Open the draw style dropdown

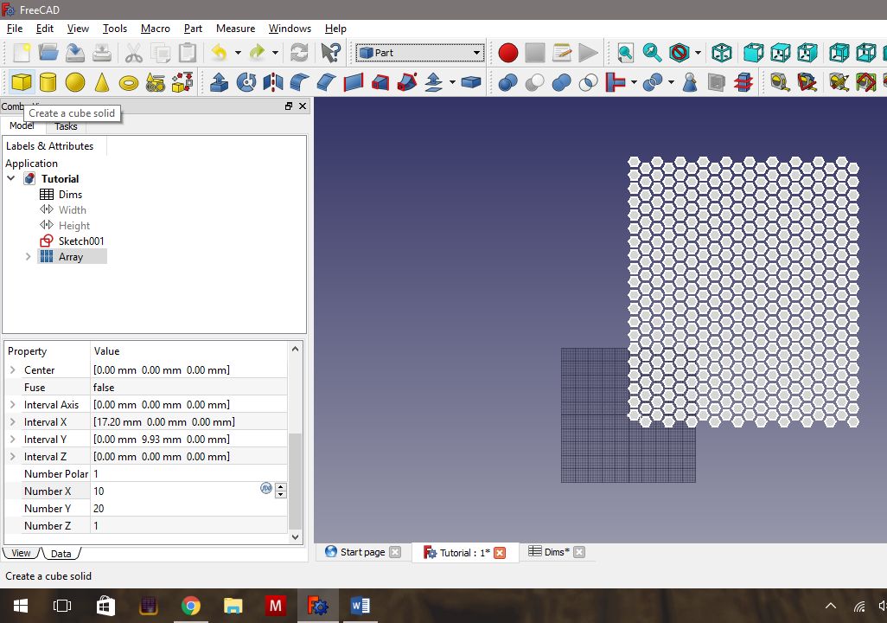pos(697,53)
